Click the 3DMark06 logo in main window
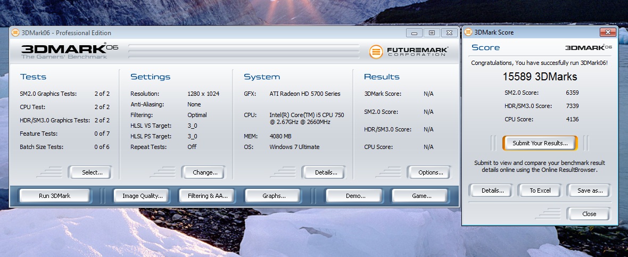The image size is (628, 257). pos(69,51)
